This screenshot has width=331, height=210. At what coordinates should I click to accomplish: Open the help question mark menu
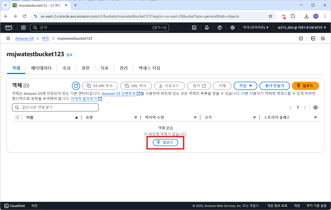coord(220,28)
